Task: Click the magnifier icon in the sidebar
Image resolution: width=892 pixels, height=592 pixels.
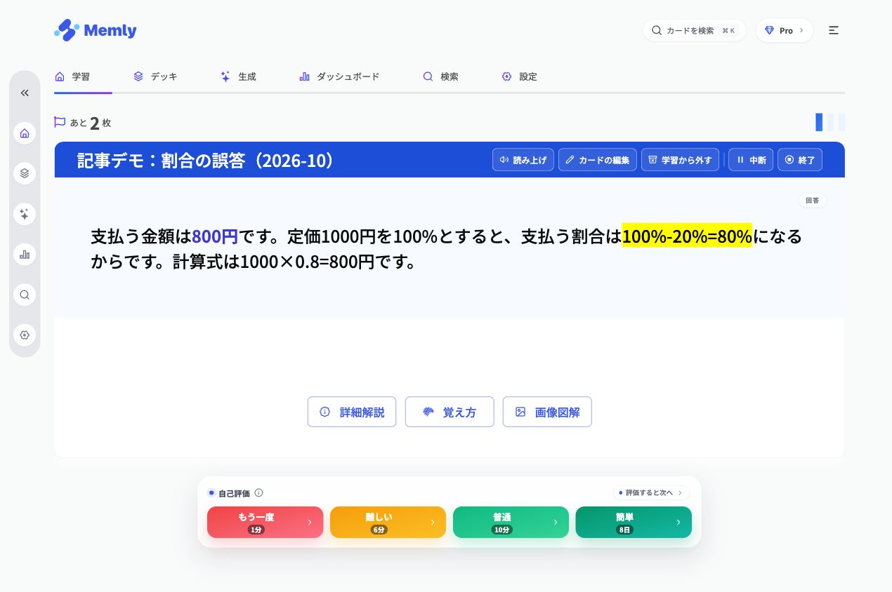Action: 25,295
